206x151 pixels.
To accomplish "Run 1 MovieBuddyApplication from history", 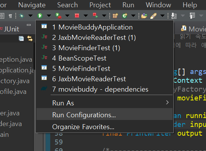I will click(105, 27).
